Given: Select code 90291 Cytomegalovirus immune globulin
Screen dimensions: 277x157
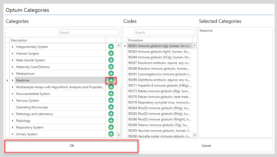Looking at the screenshot, I should tap(159, 74).
